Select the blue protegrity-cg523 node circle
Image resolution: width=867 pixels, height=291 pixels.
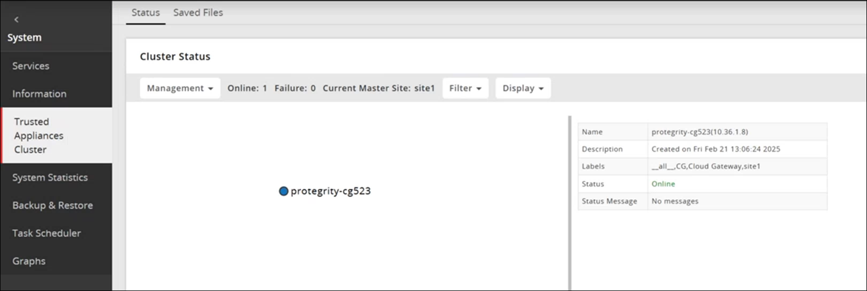coord(284,191)
